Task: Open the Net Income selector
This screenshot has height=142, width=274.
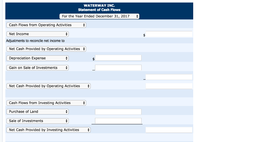Action: coord(37,34)
